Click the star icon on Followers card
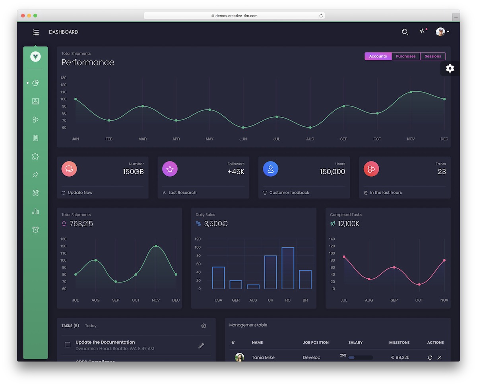Screen dimensions: 477x386 (x=170, y=169)
